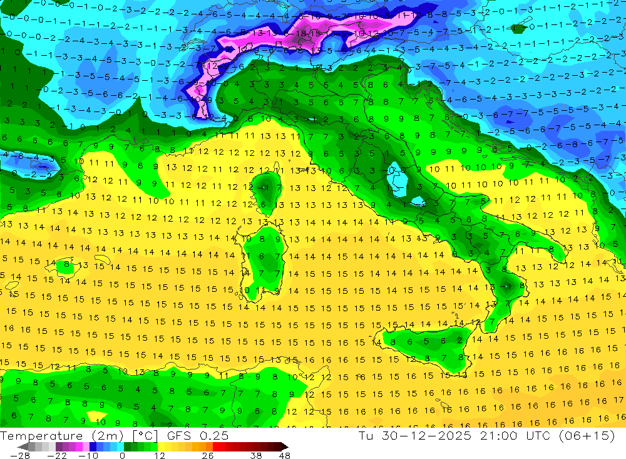626x459 pixels.
Task: Click the "17" temperature value on the map
Action: click(x=618, y=400)
